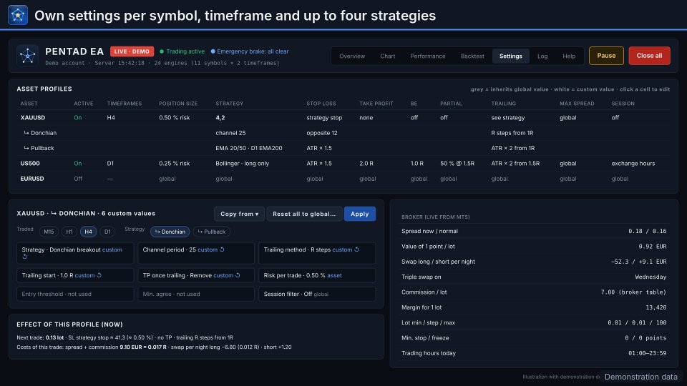
Task: Select the H1 traded timeframe chip
Action: click(x=69, y=232)
